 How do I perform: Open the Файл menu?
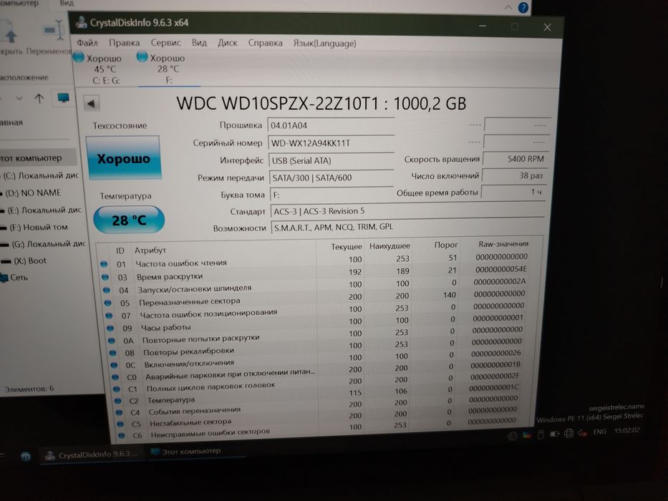87,43
